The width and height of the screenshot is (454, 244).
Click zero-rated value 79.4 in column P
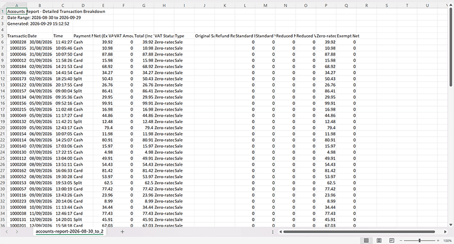pyautogui.click(x=326, y=128)
